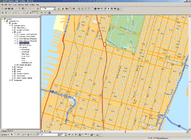This screenshot has width=191, height=140.
Task: Uncheck the Airports layer
Action: (15, 69)
